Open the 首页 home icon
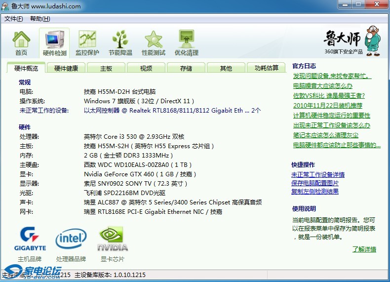This screenshot has width=390, height=282. click(21, 43)
